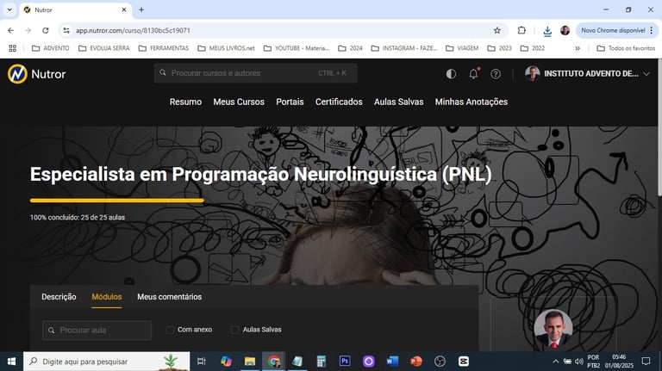
Task: Switch to Meus comentários tab
Action: 169,297
